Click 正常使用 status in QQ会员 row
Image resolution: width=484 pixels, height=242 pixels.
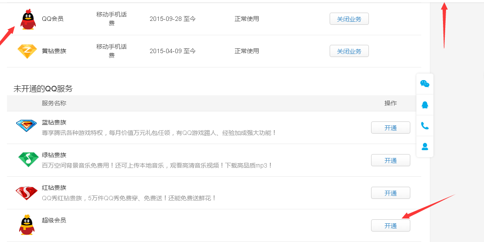pos(247,19)
